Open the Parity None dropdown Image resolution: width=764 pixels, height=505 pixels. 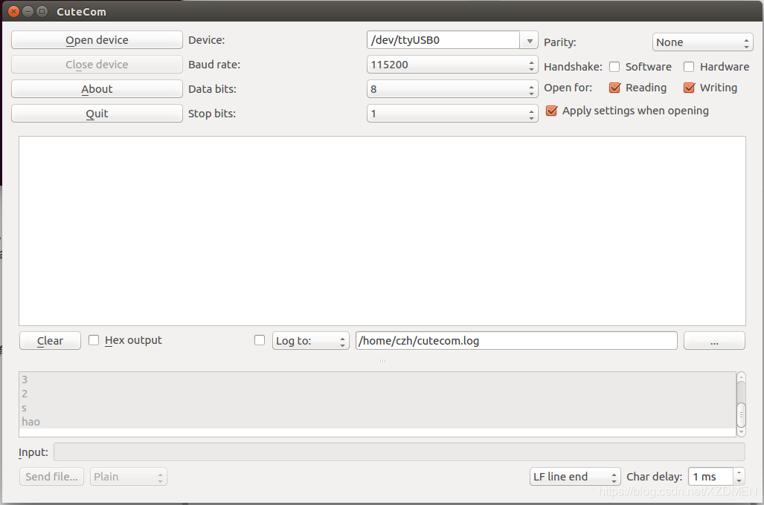coord(702,42)
